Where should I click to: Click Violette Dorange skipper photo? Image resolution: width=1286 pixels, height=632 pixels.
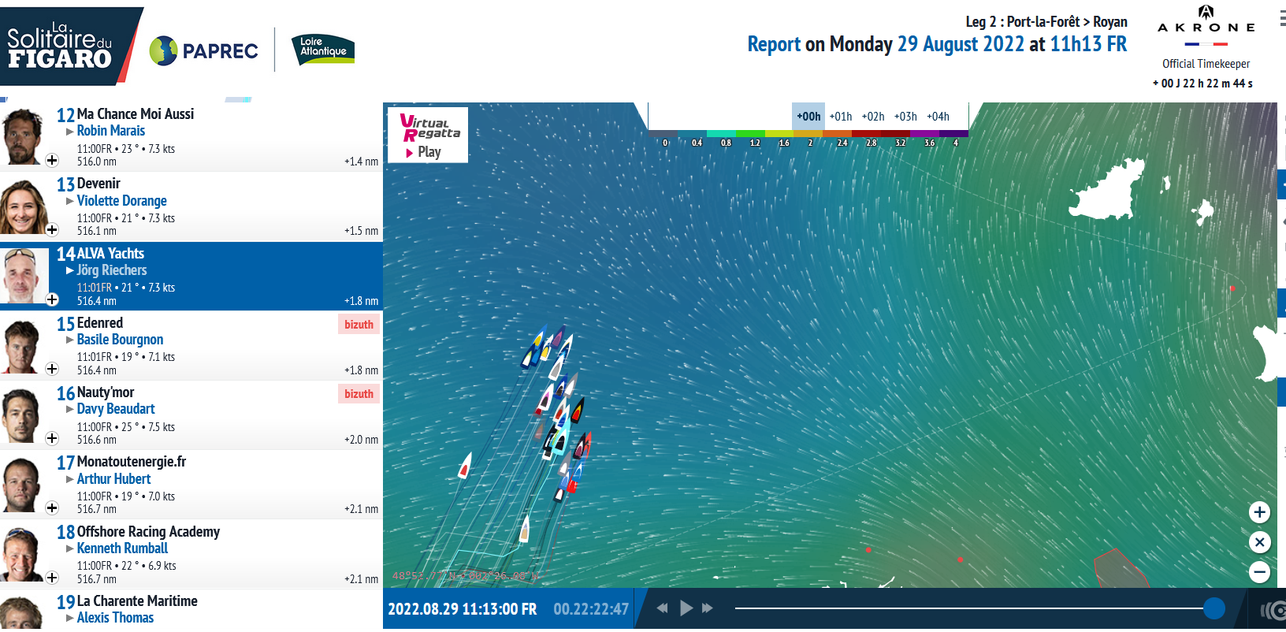(x=23, y=206)
